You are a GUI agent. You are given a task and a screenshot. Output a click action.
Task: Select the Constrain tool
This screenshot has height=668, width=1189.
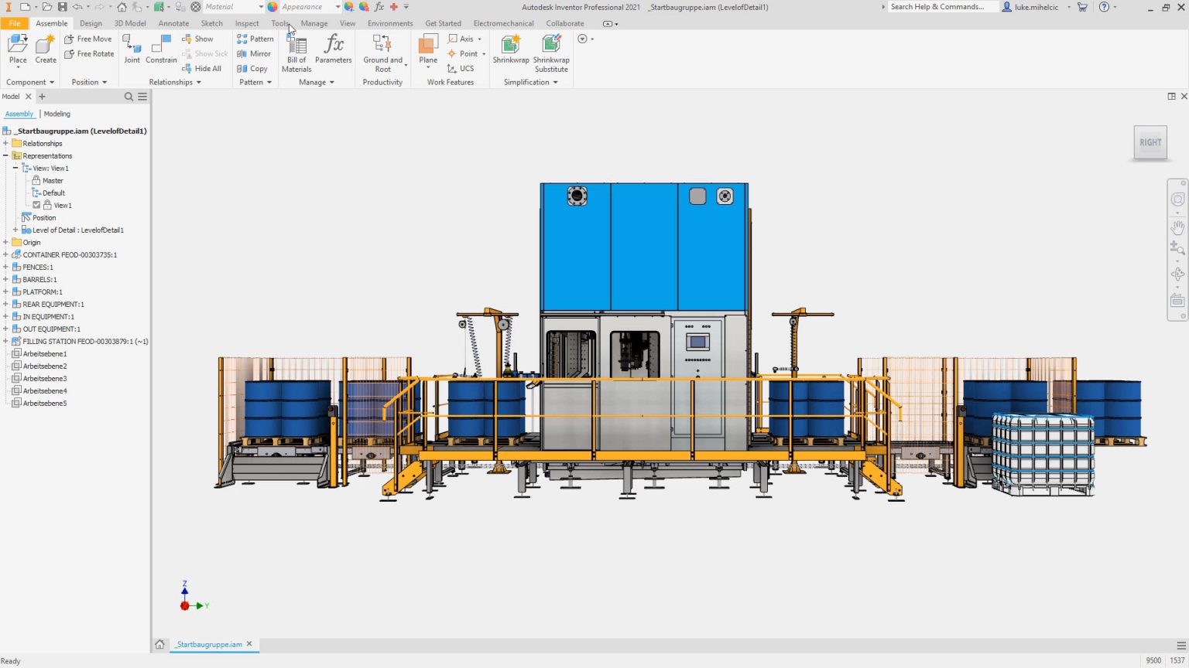[x=161, y=48]
